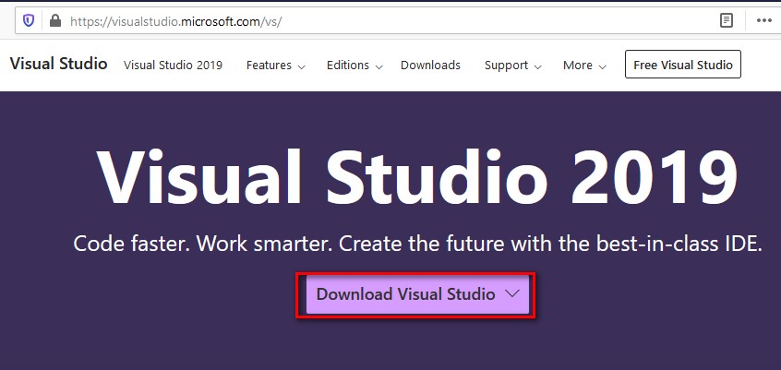Open the page actions three-dot menu
This screenshot has height=370, width=781.
[x=764, y=20]
